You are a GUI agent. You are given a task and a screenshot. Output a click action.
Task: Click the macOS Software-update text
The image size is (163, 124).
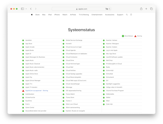tap(114, 57)
